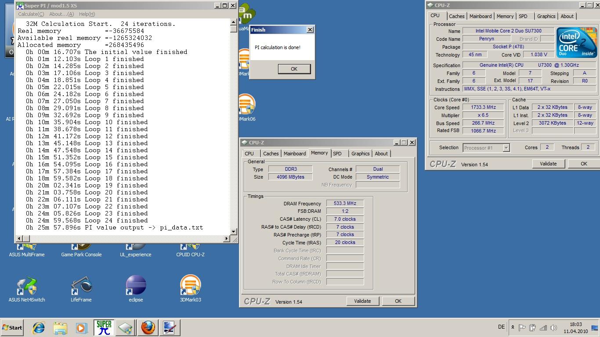Click Super PI horizontal scrollbar right arrow

click(x=227, y=239)
